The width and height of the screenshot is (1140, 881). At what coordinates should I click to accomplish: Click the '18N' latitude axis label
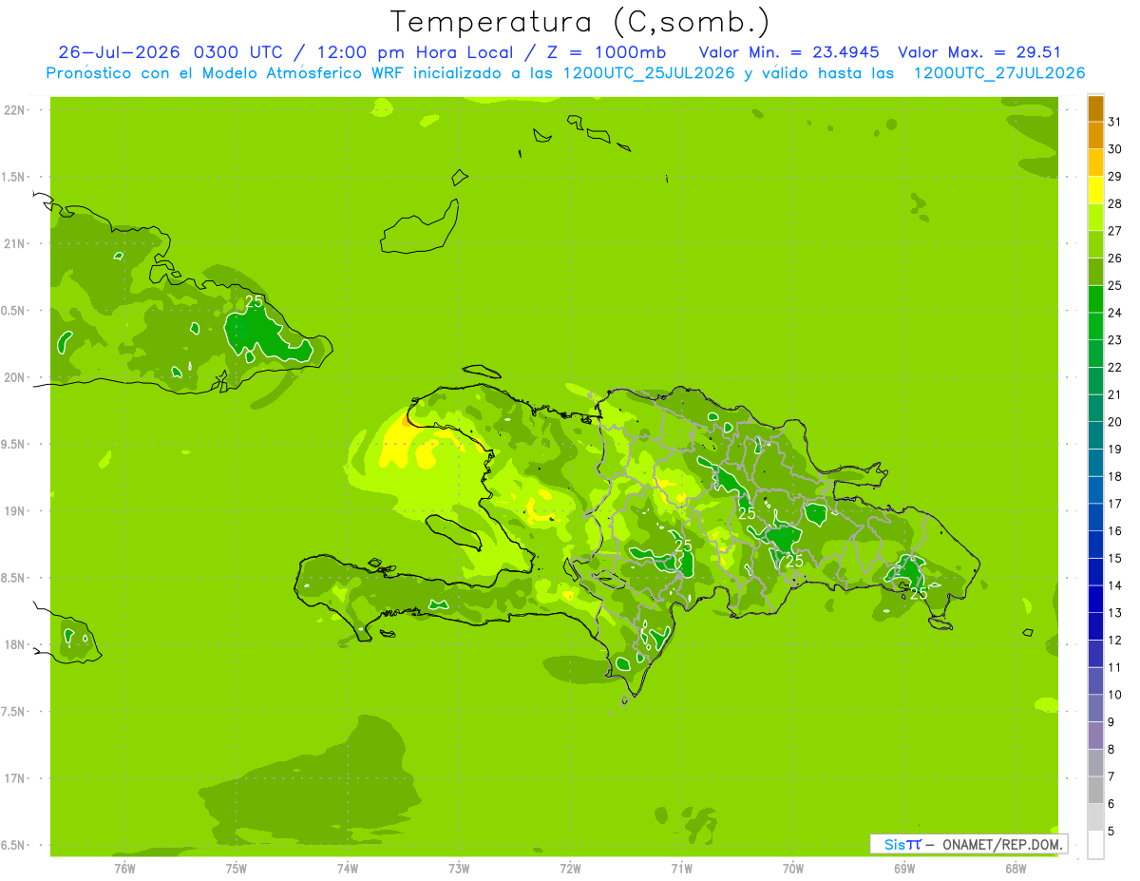(14, 644)
